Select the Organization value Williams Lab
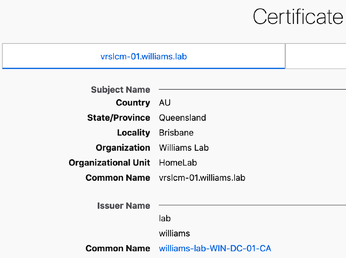Screen dimensions: 346x258 [184, 147]
